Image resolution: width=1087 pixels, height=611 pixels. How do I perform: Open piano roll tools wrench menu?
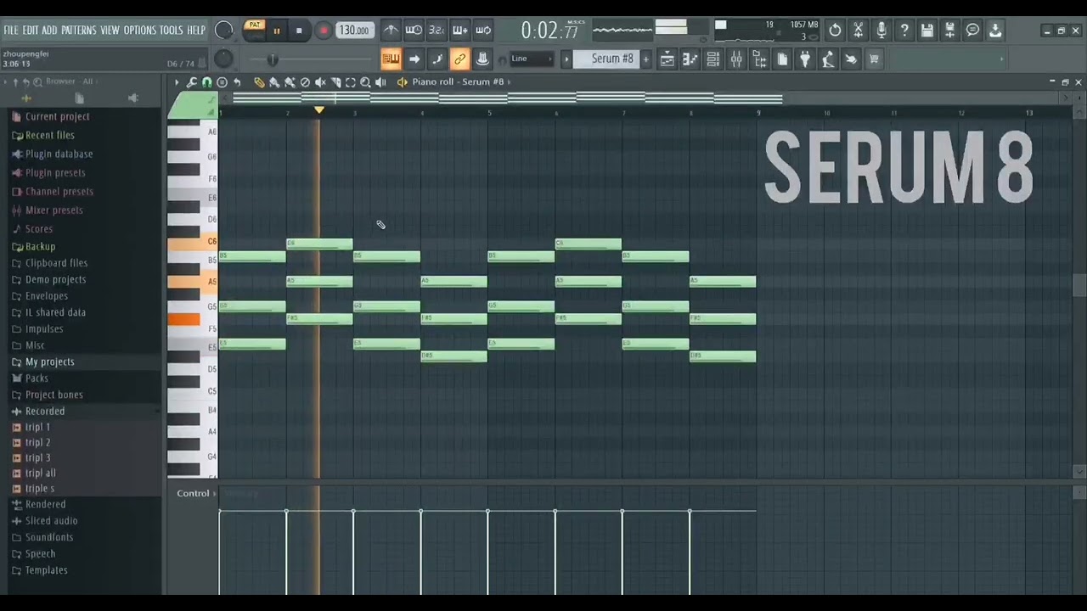point(192,82)
